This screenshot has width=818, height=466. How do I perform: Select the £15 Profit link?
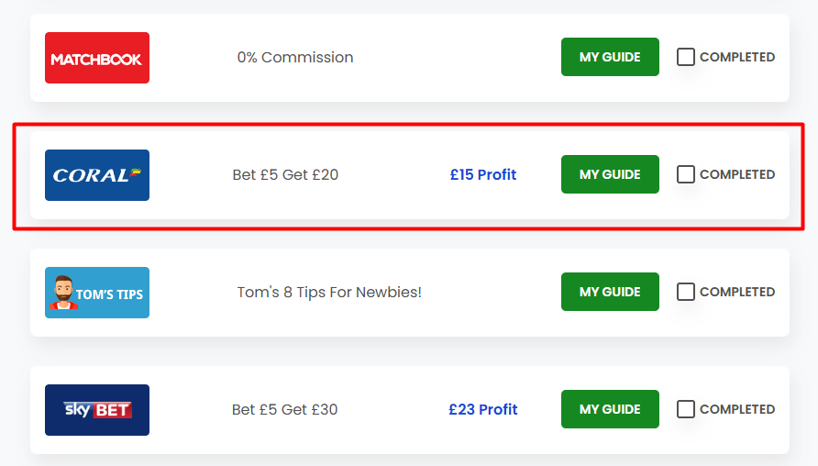(x=483, y=174)
